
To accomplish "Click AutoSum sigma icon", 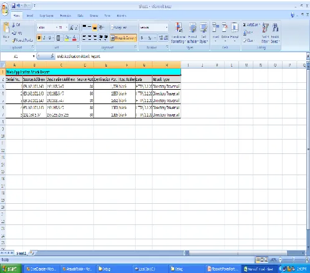I will click(x=245, y=25).
